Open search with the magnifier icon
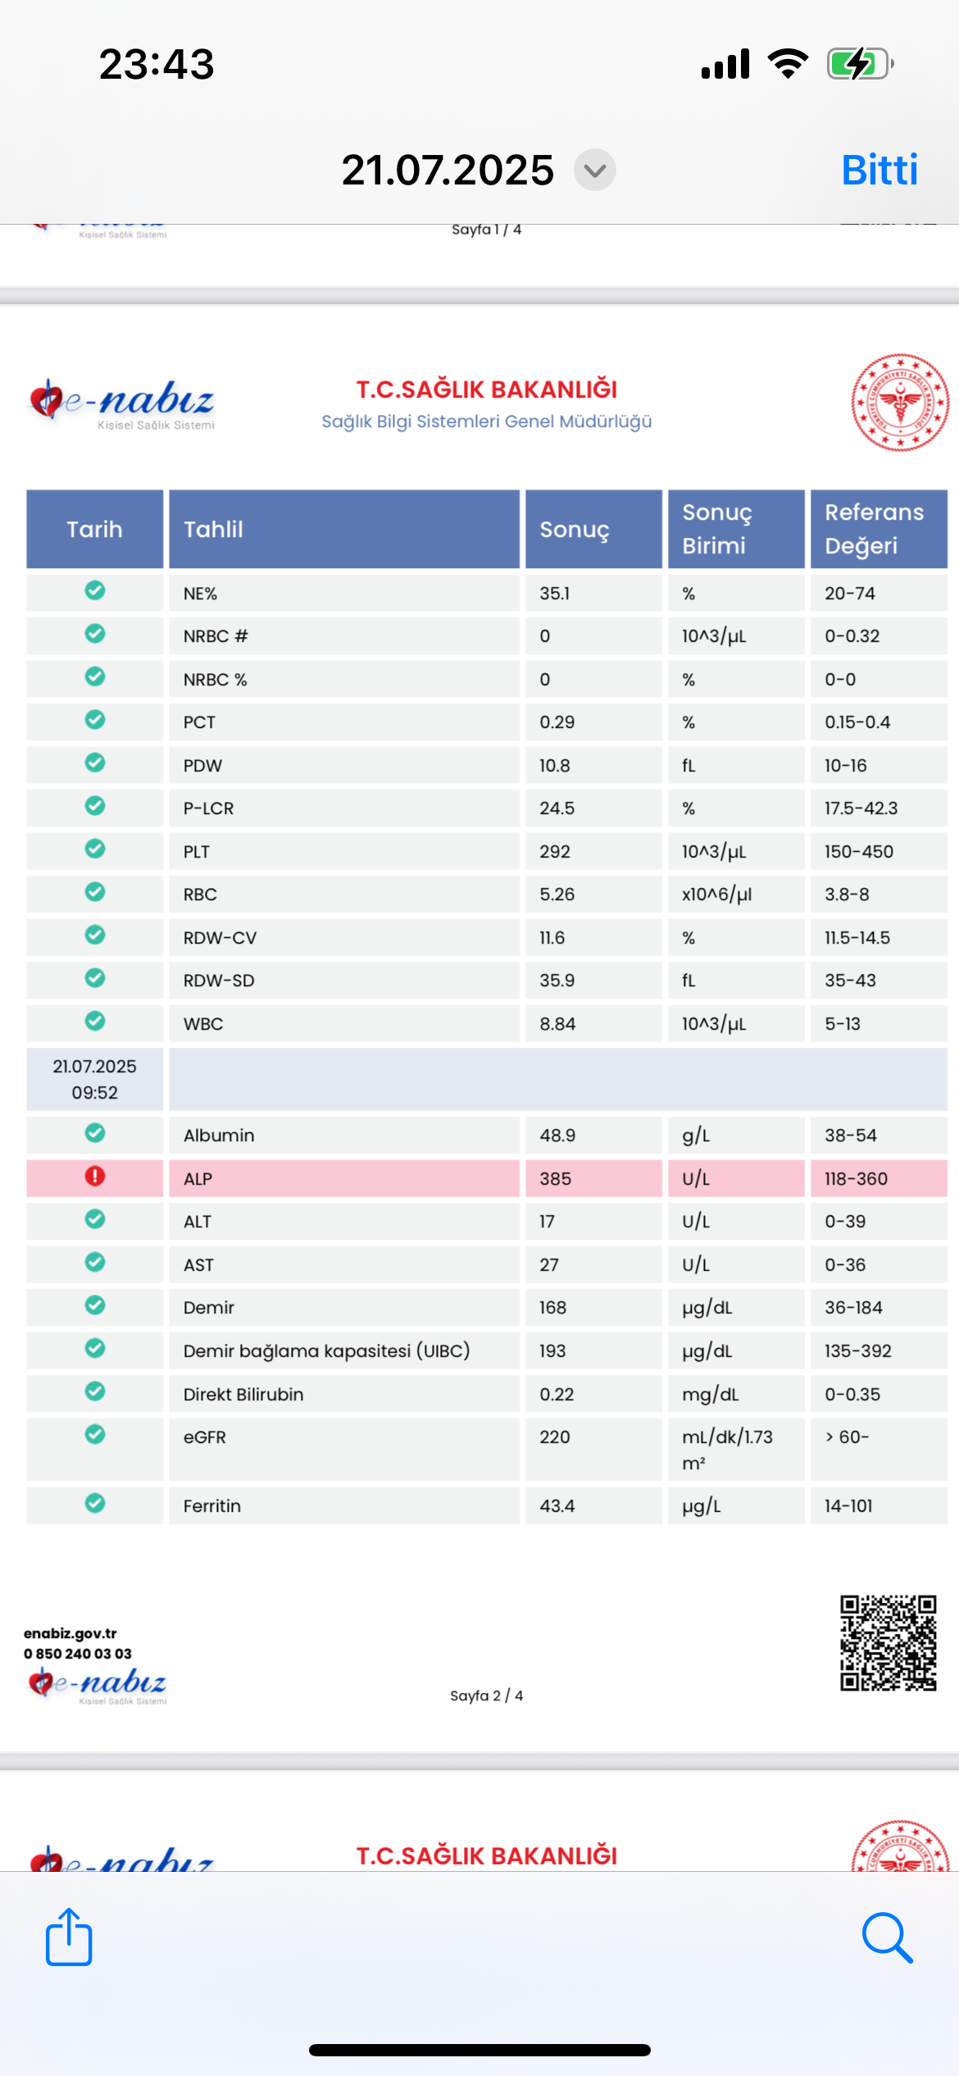Screen dimensions: 959x2076 pyautogui.click(x=887, y=1938)
